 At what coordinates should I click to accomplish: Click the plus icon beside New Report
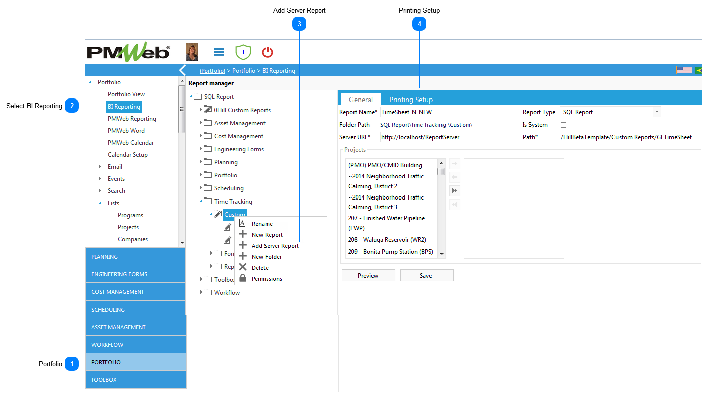coord(242,234)
